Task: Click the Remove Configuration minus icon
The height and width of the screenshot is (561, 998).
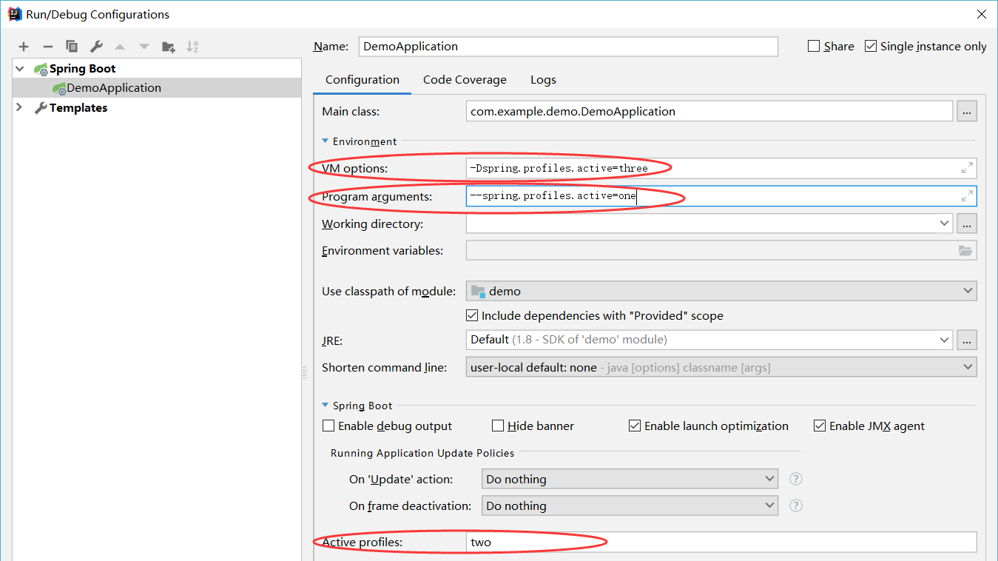Action: point(48,47)
